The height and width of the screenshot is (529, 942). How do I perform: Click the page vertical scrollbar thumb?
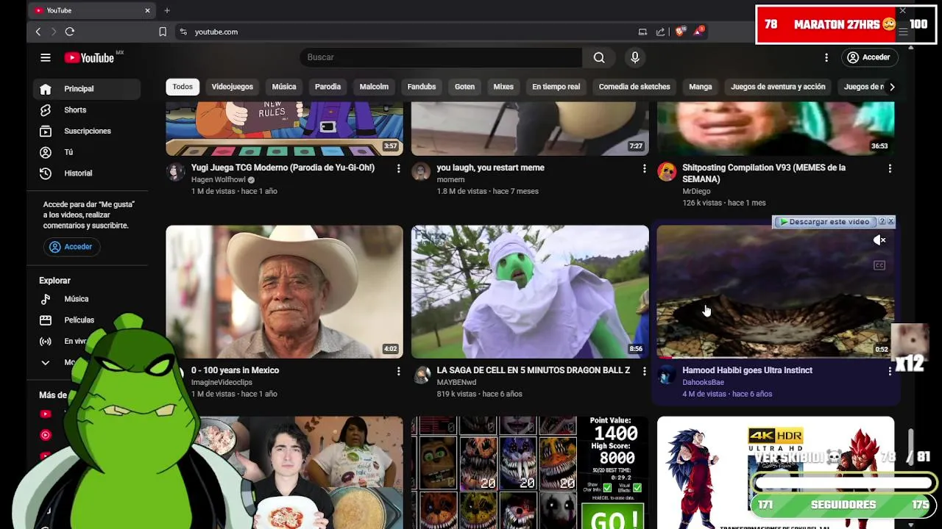click(910, 447)
